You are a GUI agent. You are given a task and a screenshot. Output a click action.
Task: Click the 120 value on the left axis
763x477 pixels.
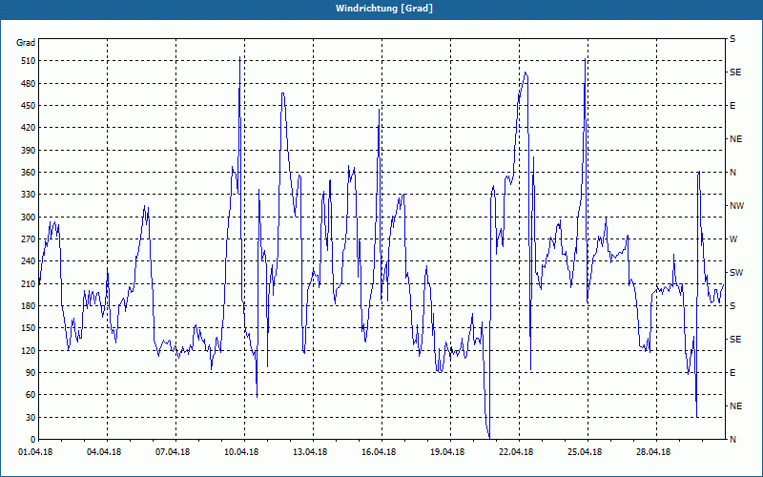(29, 350)
